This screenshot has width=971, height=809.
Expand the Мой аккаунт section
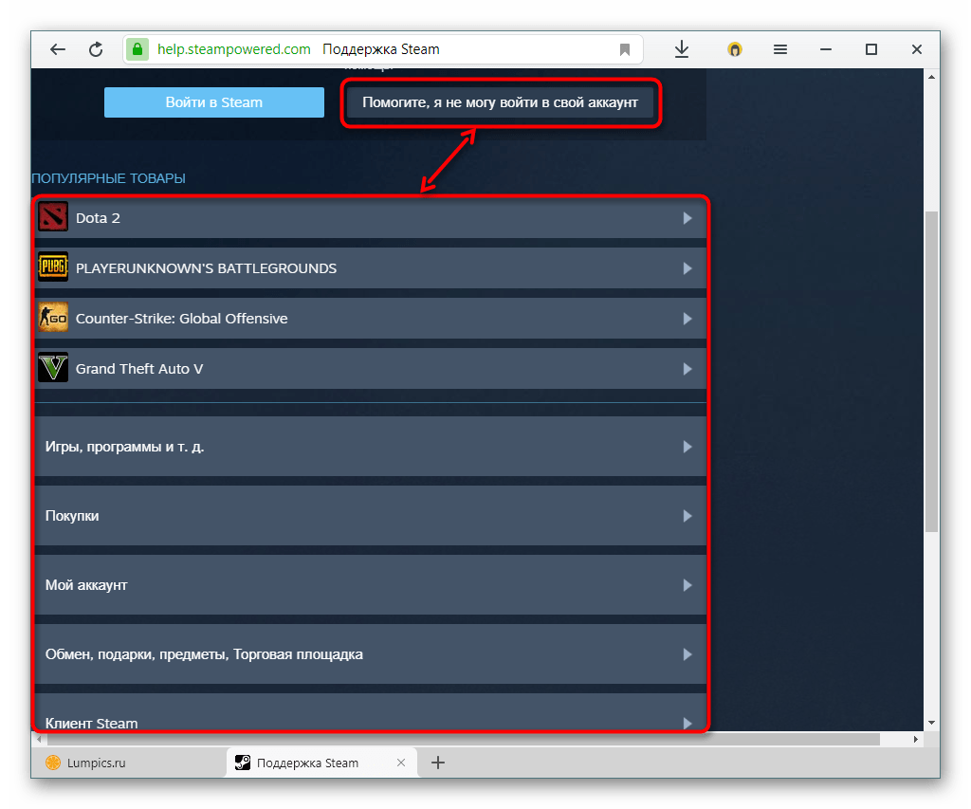click(687, 585)
